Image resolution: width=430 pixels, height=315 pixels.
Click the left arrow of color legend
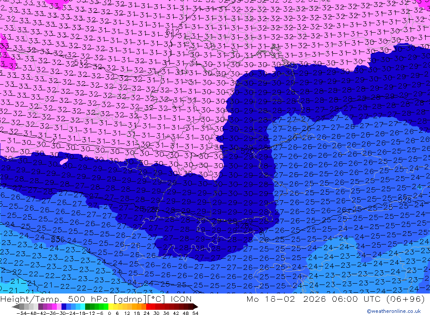(15, 306)
